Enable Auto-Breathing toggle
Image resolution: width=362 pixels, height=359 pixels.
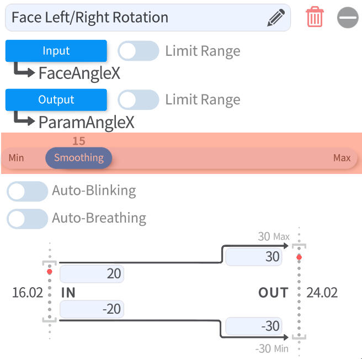[x=27, y=219]
